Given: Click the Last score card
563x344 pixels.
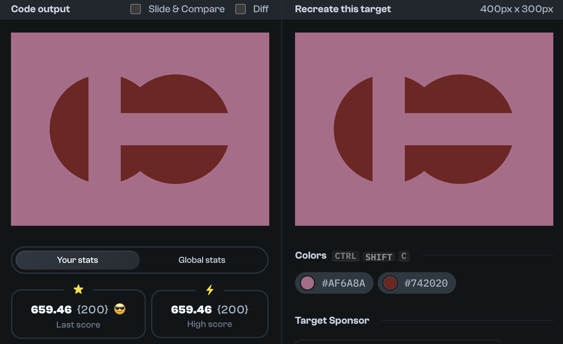Looking at the screenshot, I should pyautogui.click(x=78, y=314).
